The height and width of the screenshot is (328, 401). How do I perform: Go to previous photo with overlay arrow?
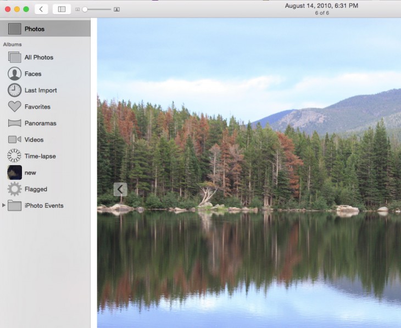(x=120, y=189)
